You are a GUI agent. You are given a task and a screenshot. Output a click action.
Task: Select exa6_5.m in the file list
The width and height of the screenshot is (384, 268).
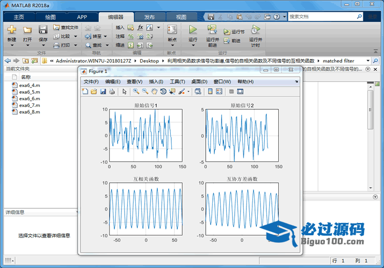tap(30, 92)
